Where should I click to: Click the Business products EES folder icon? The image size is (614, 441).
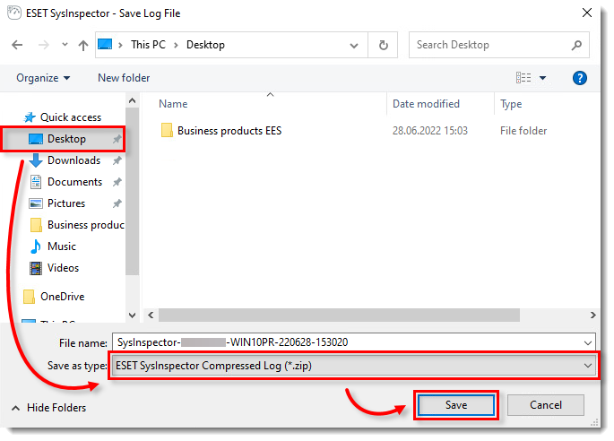coord(167,131)
